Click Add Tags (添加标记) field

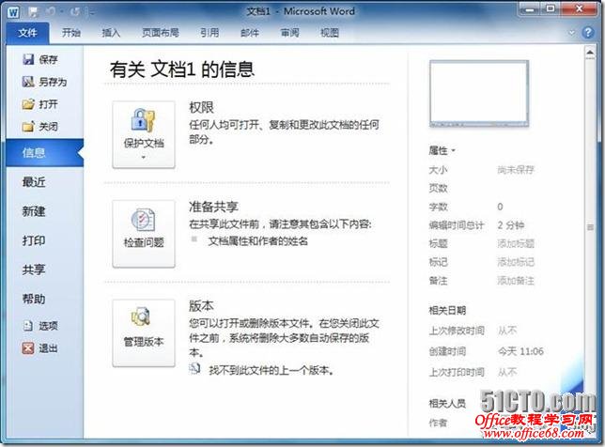(516, 262)
